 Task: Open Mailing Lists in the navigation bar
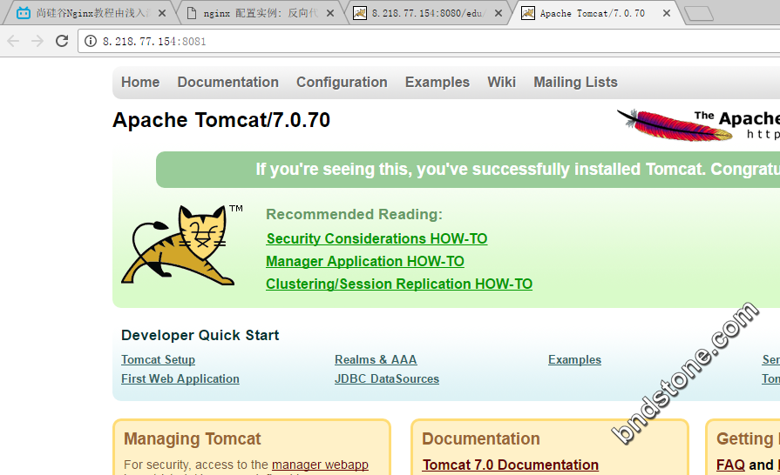coord(575,82)
